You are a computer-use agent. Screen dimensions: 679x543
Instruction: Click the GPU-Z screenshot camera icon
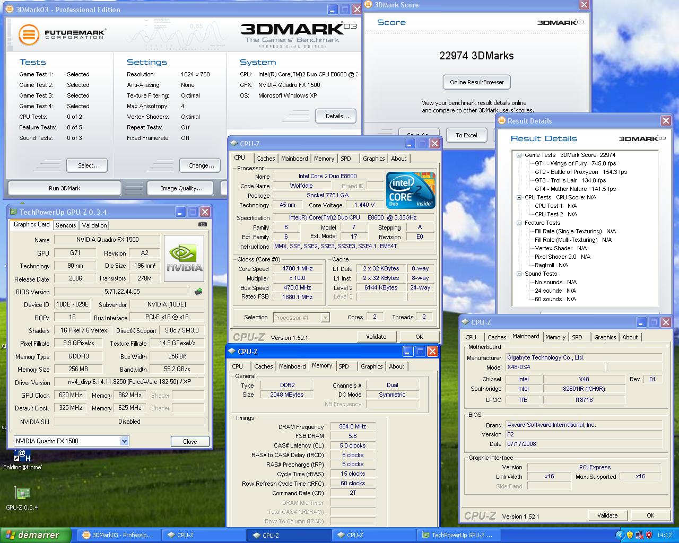pyautogui.click(x=202, y=224)
